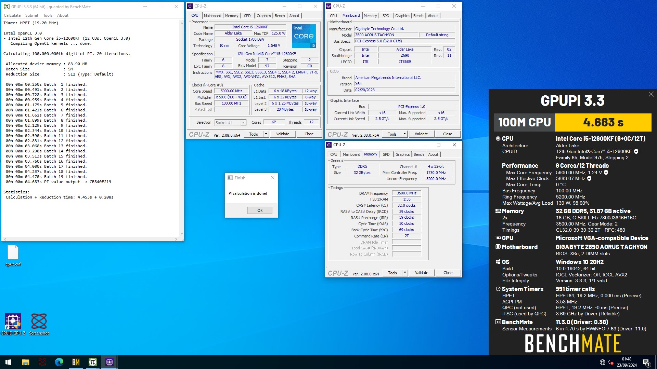Click the shield next to Max Effective Clock
The height and width of the screenshot is (369, 657).
click(x=589, y=178)
